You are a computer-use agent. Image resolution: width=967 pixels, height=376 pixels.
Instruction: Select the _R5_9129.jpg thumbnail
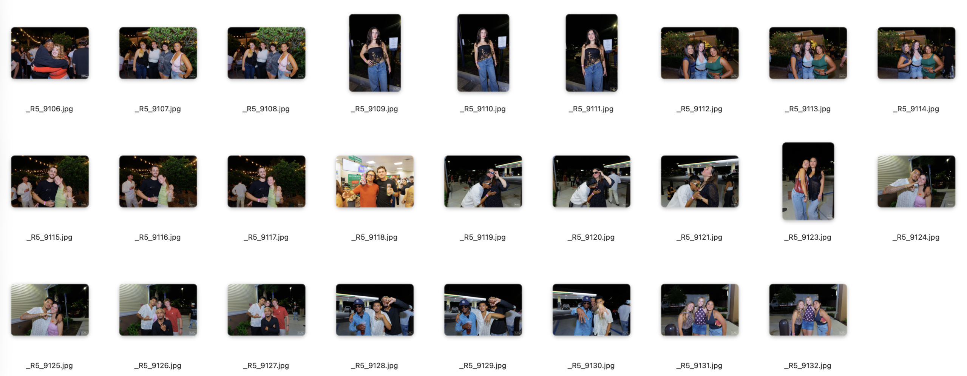pyautogui.click(x=483, y=310)
